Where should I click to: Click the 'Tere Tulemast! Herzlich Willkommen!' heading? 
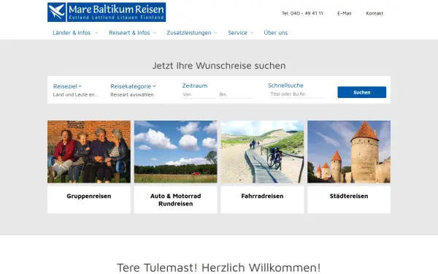pos(219,267)
